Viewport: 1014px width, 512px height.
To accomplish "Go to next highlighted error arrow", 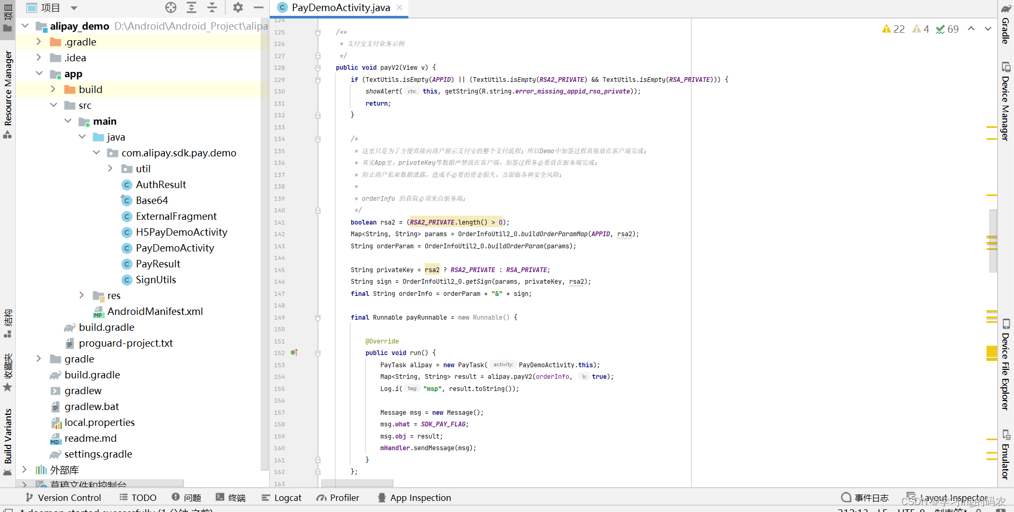I will pos(988,29).
